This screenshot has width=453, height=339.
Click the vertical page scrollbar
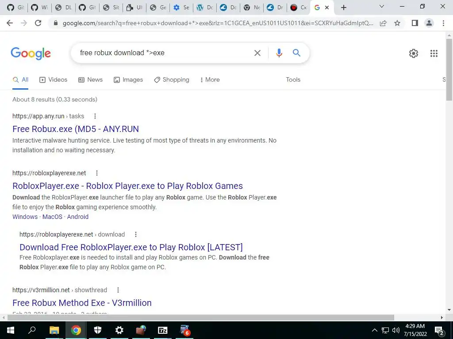(x=449, y=70)
